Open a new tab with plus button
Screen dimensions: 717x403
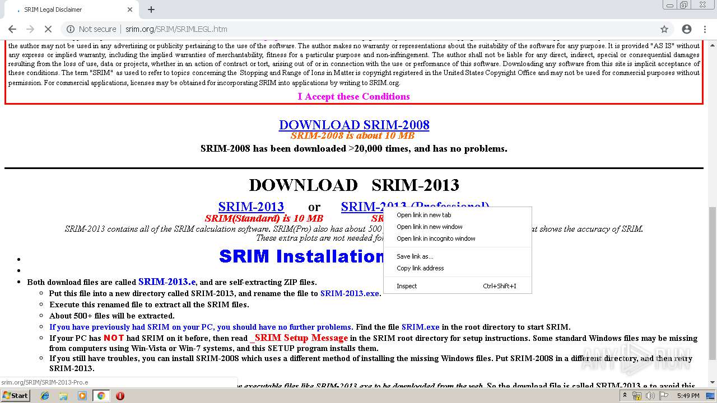(151, 10)
